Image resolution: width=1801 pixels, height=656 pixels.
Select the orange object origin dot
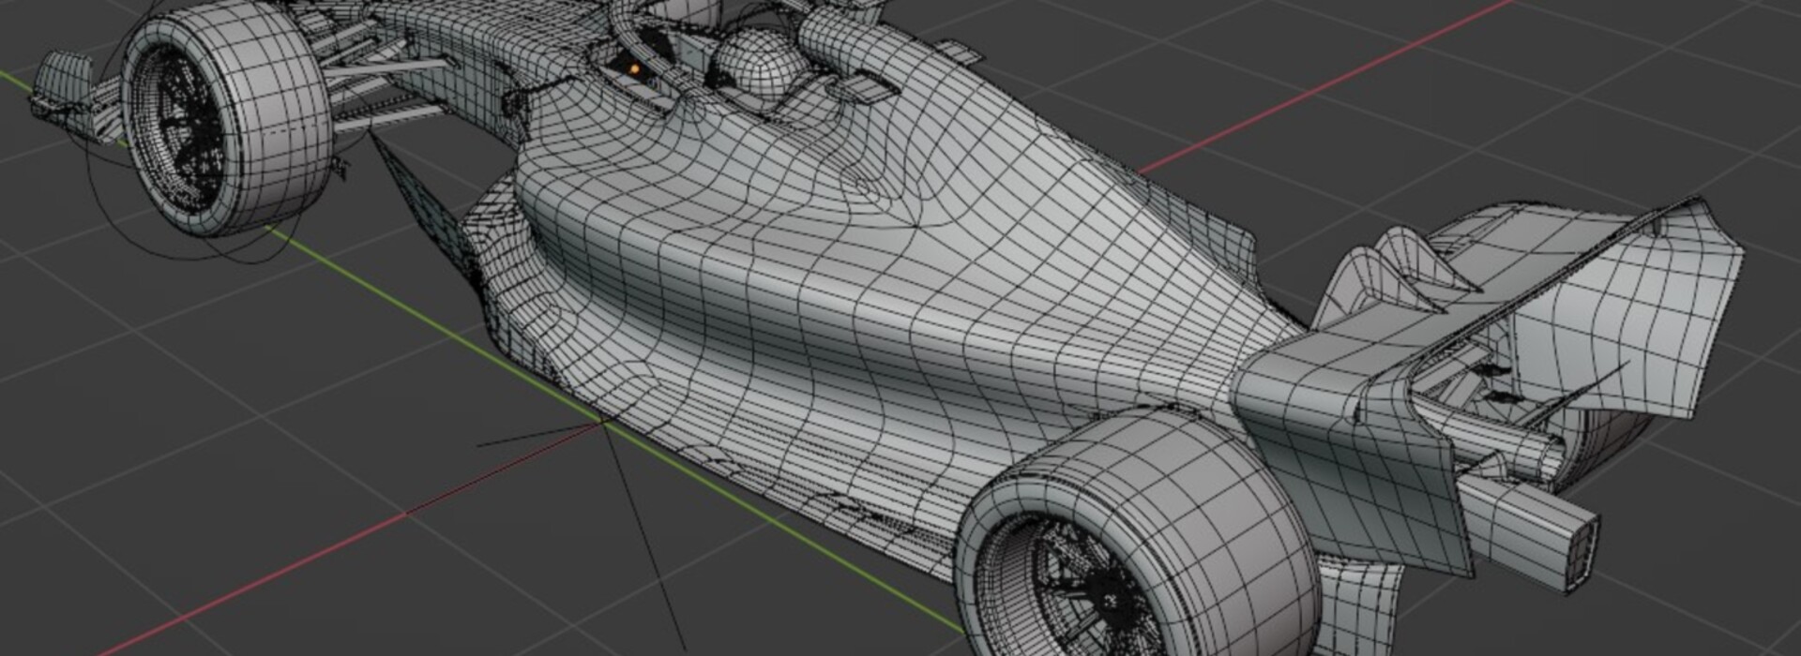635,68
